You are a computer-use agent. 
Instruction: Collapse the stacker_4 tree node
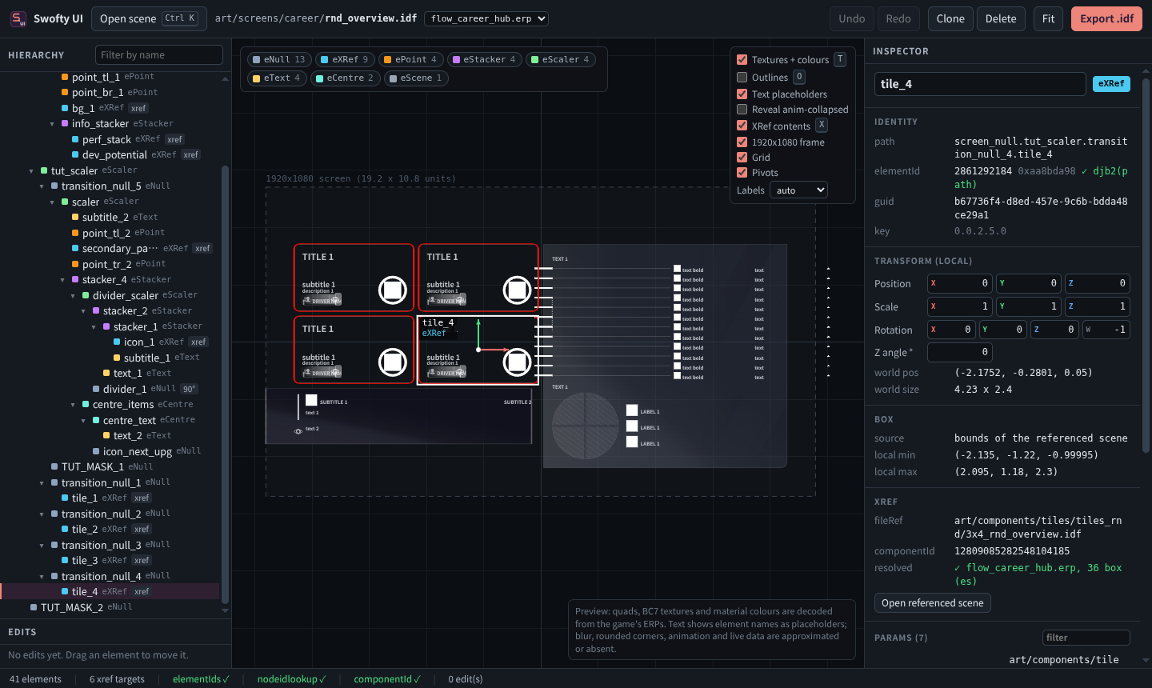coord(62,280)
